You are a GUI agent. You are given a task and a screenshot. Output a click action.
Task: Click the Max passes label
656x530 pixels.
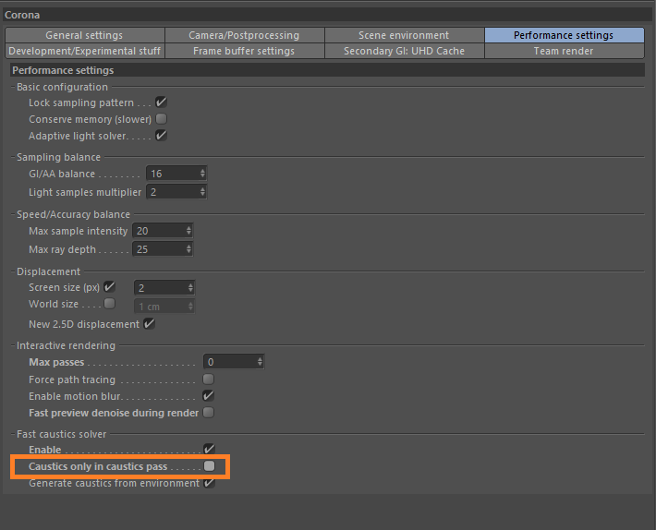(56, 362)
